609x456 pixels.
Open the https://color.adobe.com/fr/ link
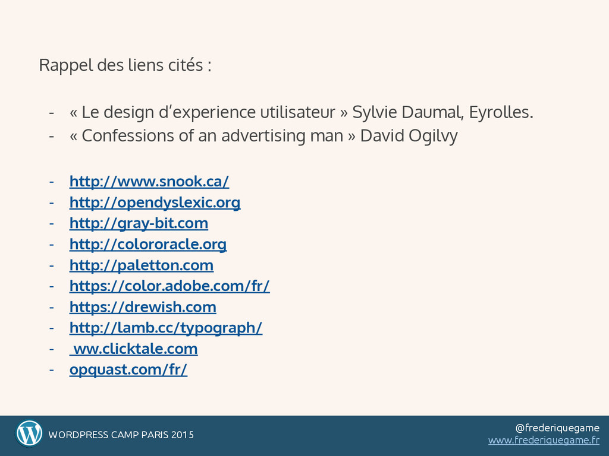point(169,286)
